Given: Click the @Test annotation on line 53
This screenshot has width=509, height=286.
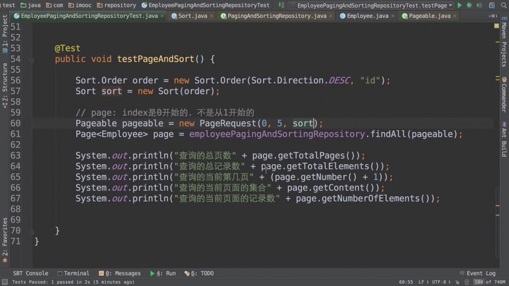Looking at the screenshot, I should tap(67, 48).
